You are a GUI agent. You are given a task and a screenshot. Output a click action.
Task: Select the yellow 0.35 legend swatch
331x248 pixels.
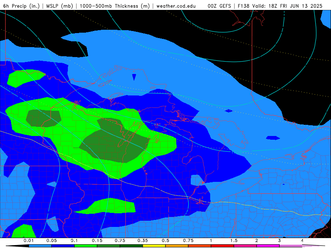[154, 246]
